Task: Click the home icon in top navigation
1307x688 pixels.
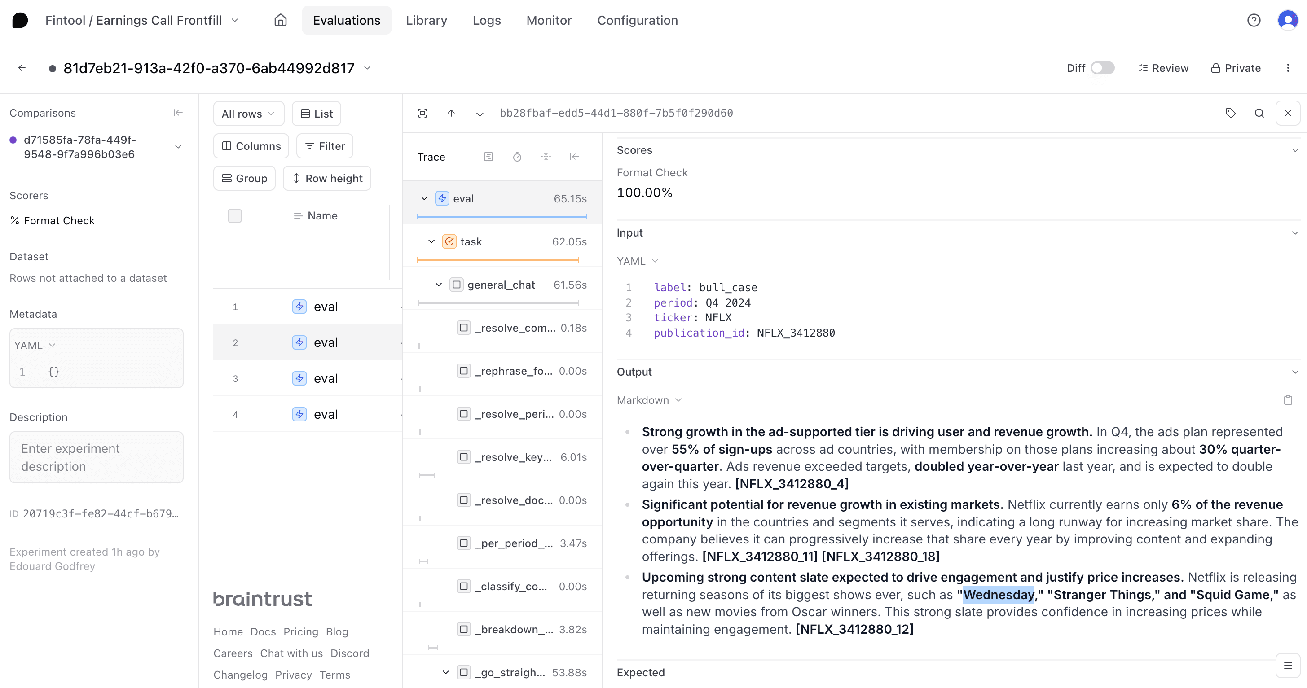Action: [281, 20]
